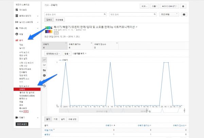Switch to the 날짜 table tab
The height and width of the screenshot is (138, 204).
[63, 119]
